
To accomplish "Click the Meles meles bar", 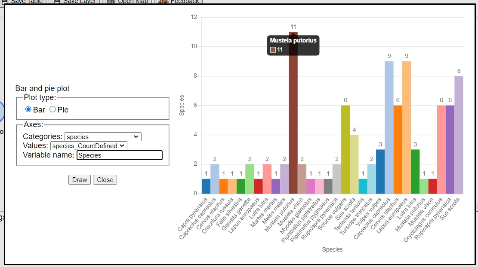I will (x=284, y=179).
